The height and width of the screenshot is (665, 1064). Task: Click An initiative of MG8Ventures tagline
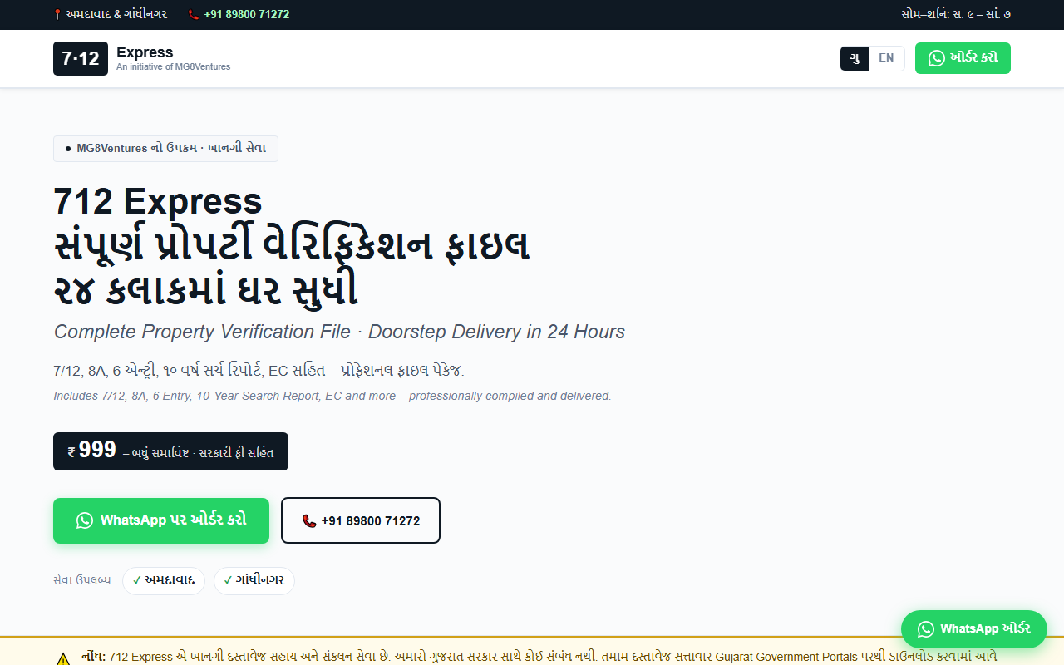point(174,66)
